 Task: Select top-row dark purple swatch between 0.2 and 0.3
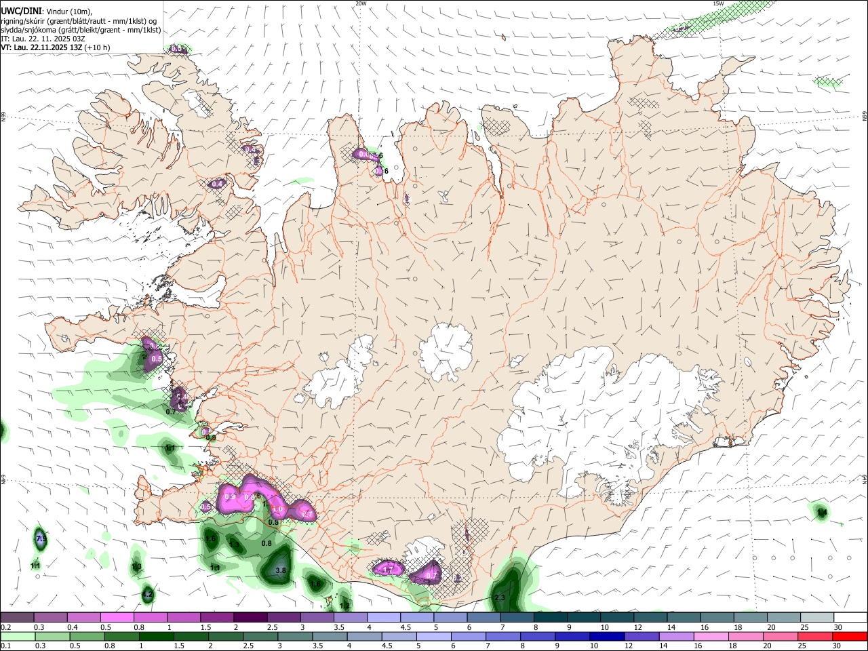coord(17,617)
